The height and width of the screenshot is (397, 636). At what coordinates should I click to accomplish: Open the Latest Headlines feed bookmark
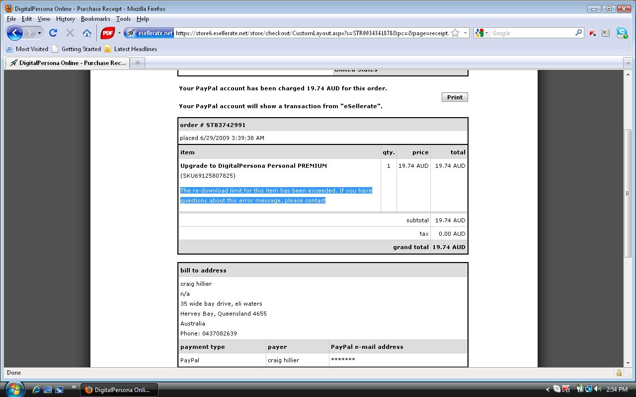(131, 49)
